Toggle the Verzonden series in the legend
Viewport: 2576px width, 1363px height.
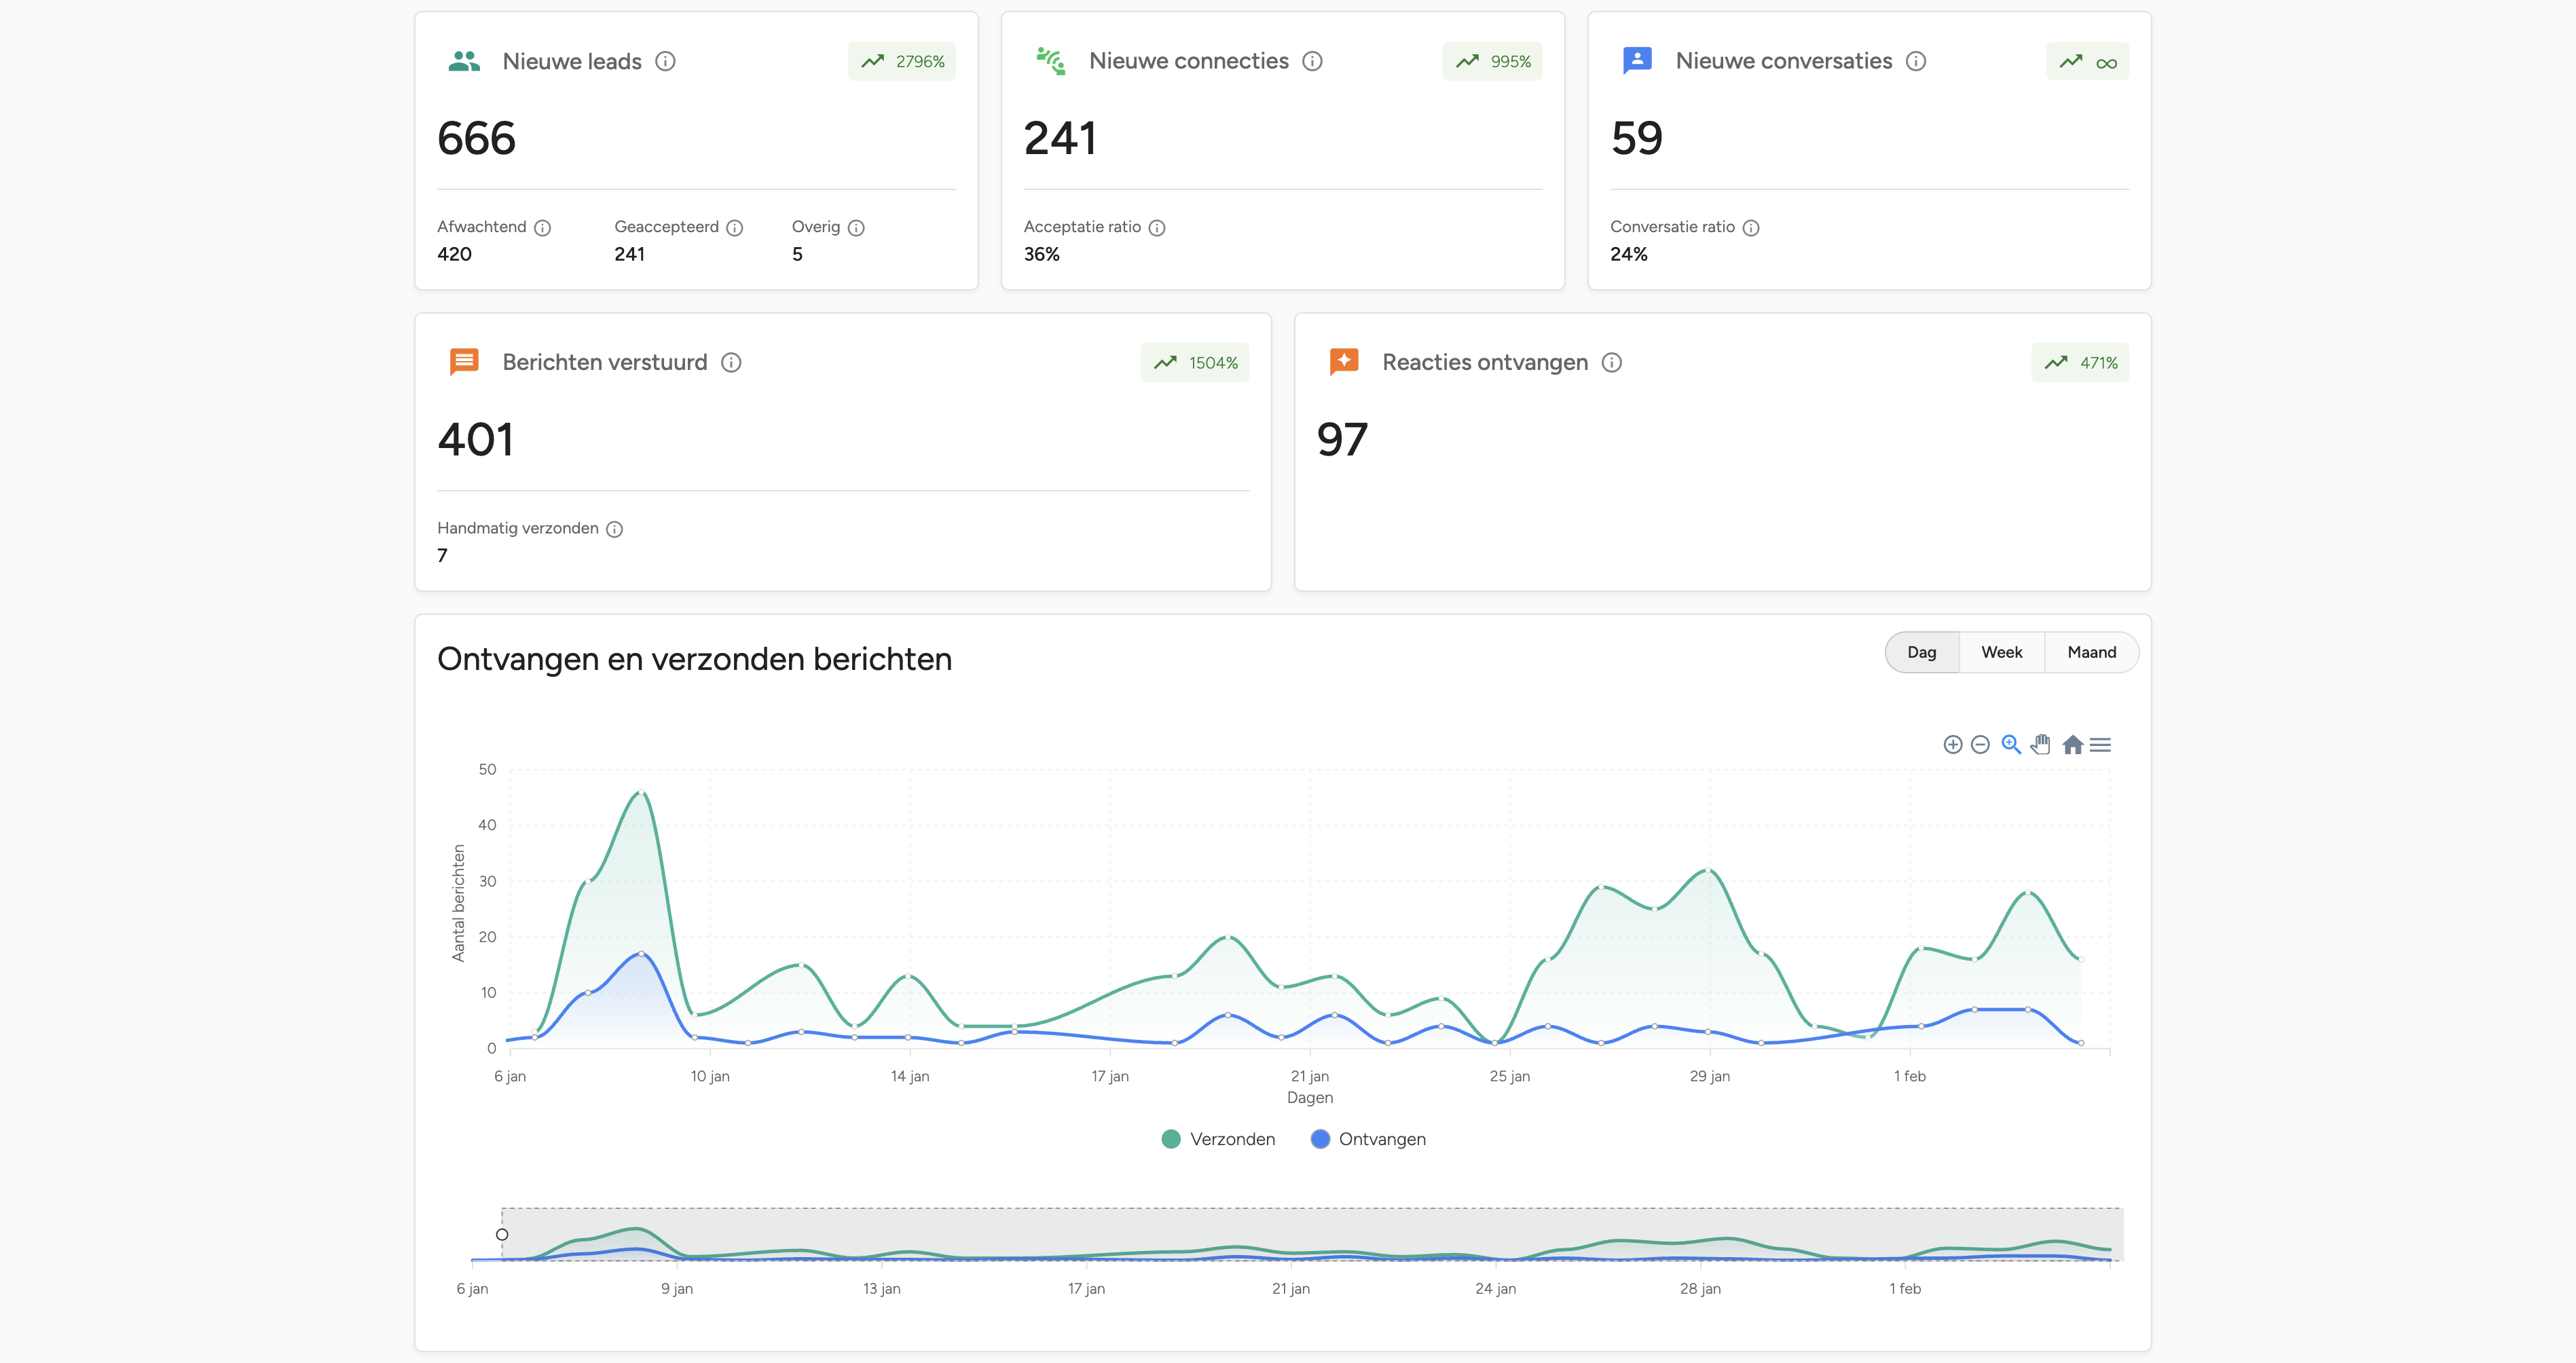point(1218,1139)
